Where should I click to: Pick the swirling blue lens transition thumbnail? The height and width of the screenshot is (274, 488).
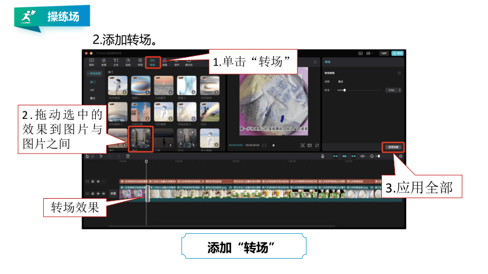[141, 85]
